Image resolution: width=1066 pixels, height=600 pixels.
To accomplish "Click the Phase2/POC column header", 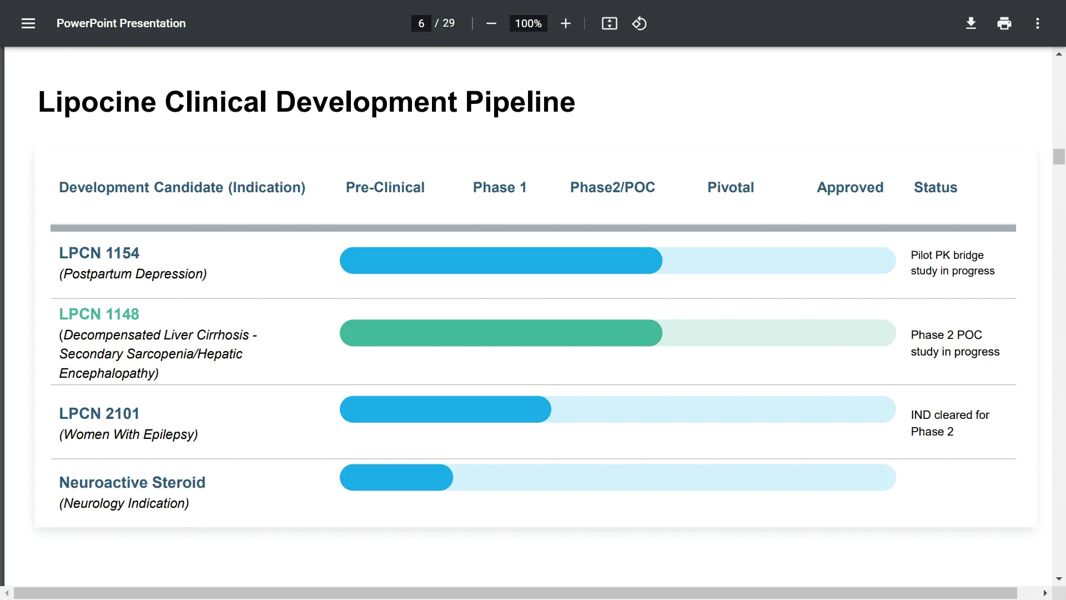I will click(612, 188).
